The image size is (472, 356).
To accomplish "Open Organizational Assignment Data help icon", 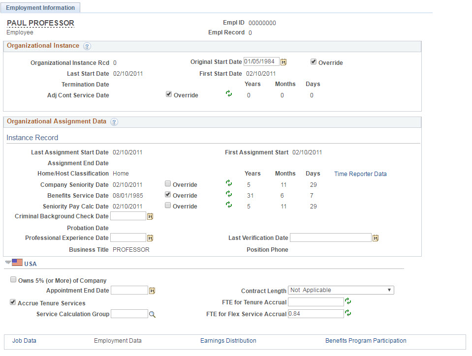I will pyautogui.click(x=114, y=122).
